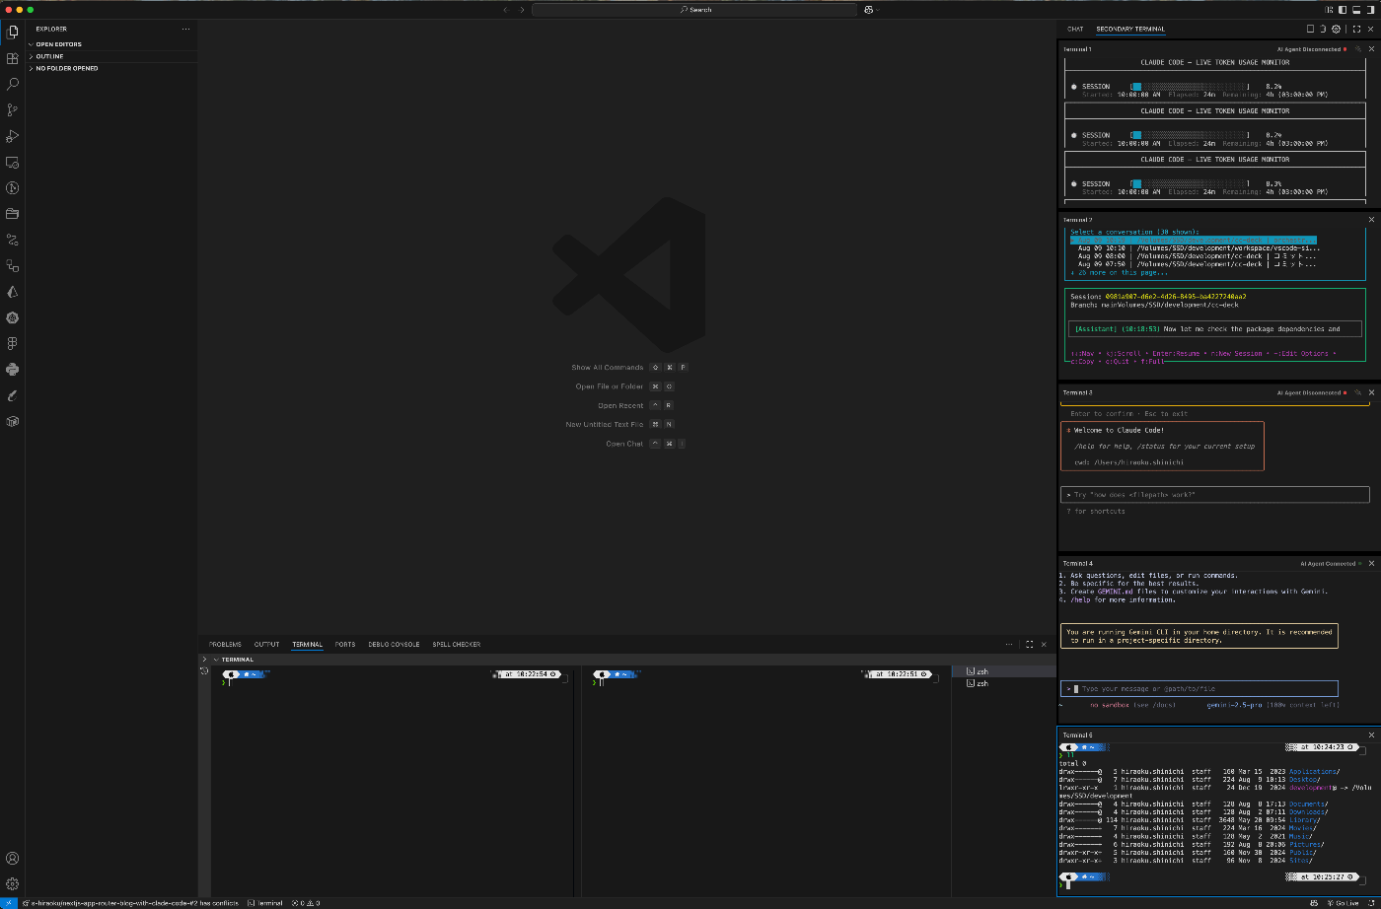Screen dimensions: 1381x909
Task: Collapse the Open Editors section
Action: (111, 44)
